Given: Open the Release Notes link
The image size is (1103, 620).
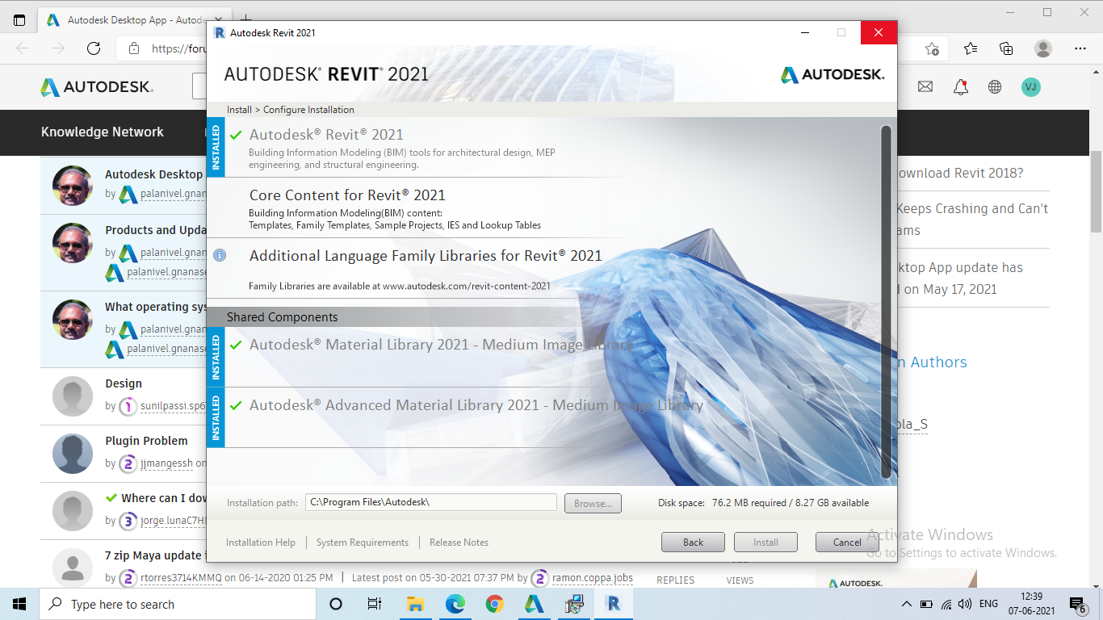Looking at the screenshot, I should (459, 542).
